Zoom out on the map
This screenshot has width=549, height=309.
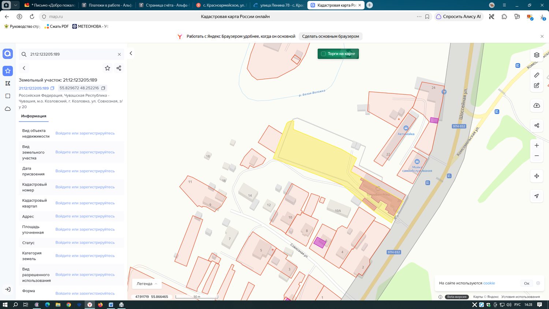coord(537,156)
